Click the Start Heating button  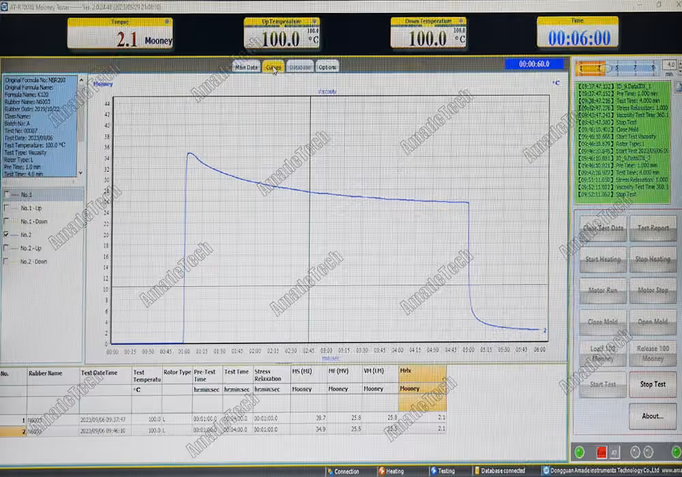[603, 260]
